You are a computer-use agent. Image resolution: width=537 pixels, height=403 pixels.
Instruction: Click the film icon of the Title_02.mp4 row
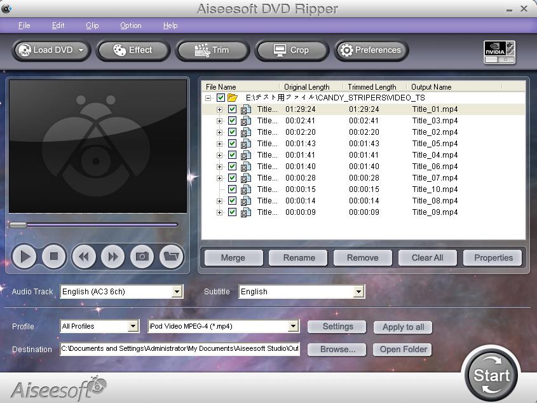[246, 132]
